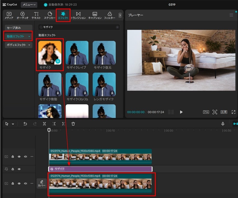Click the モザイク search input field
Image resolution: width=238 pixels, height=198 pixels.
point(78,27)
